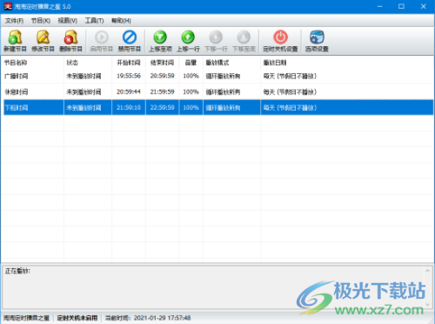Click the 每天 play date of 广播时间 row

(x=290, y=77)
